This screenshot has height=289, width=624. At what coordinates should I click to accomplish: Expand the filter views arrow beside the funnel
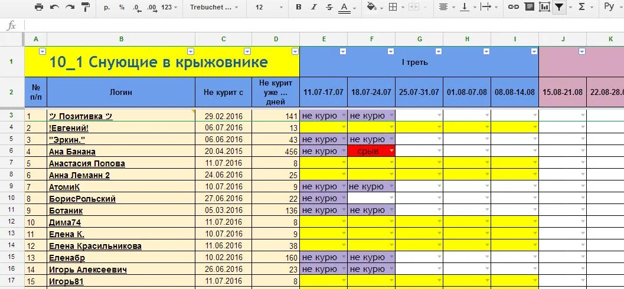(571, 7)
